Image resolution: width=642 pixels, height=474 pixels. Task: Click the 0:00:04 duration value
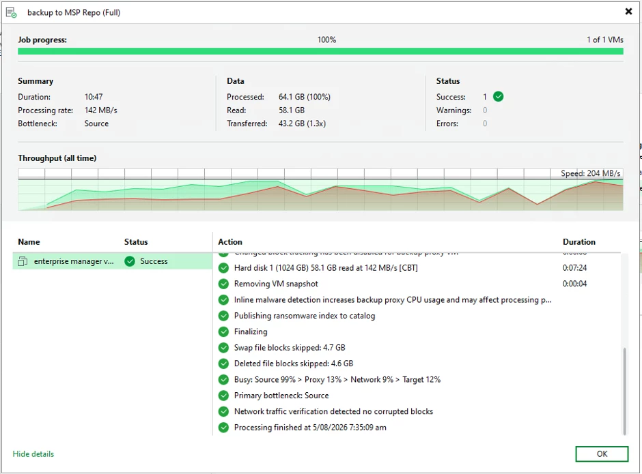[x=574, y=284]
